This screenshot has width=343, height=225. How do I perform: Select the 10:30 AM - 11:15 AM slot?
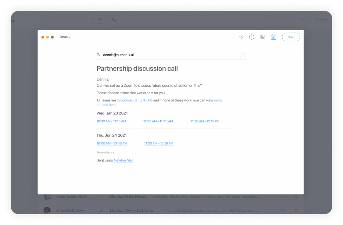111,121
